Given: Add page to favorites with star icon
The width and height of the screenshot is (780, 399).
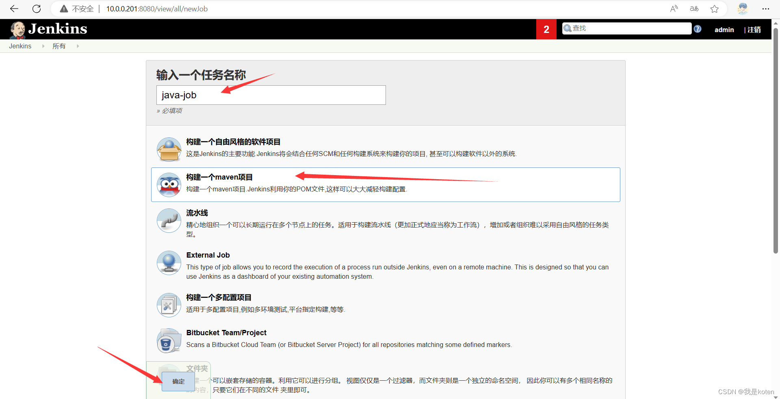Looking at the screenshot, I should click(x=715, y=9).
